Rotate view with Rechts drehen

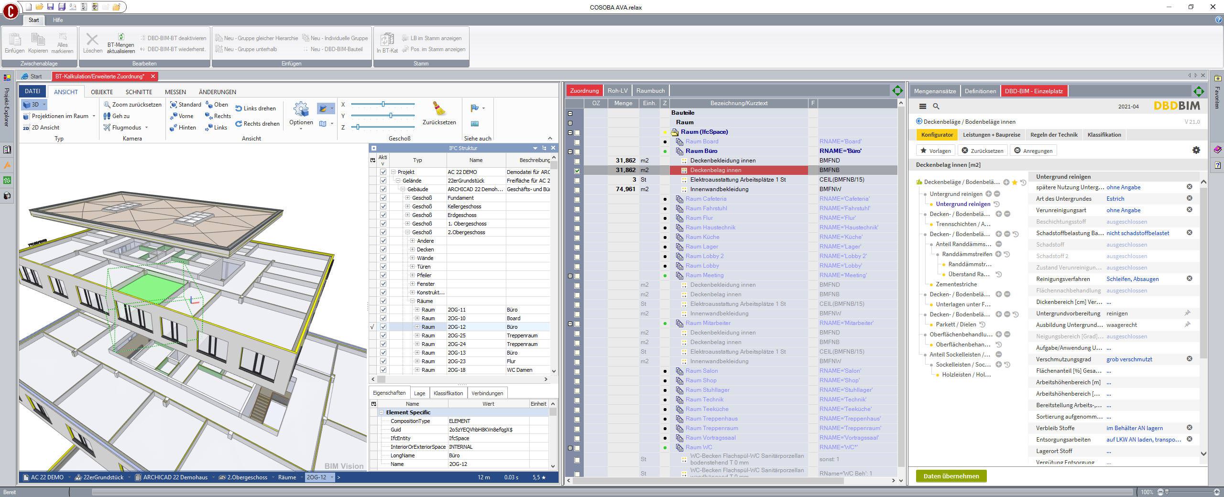[257, 124]
